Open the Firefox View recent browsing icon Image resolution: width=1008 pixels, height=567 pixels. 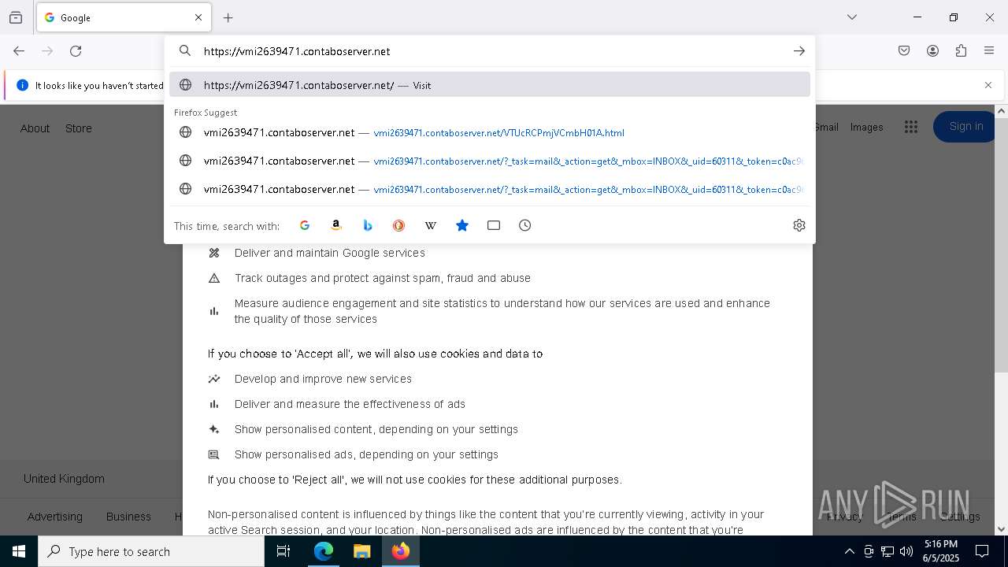click(x=16, y=17)
